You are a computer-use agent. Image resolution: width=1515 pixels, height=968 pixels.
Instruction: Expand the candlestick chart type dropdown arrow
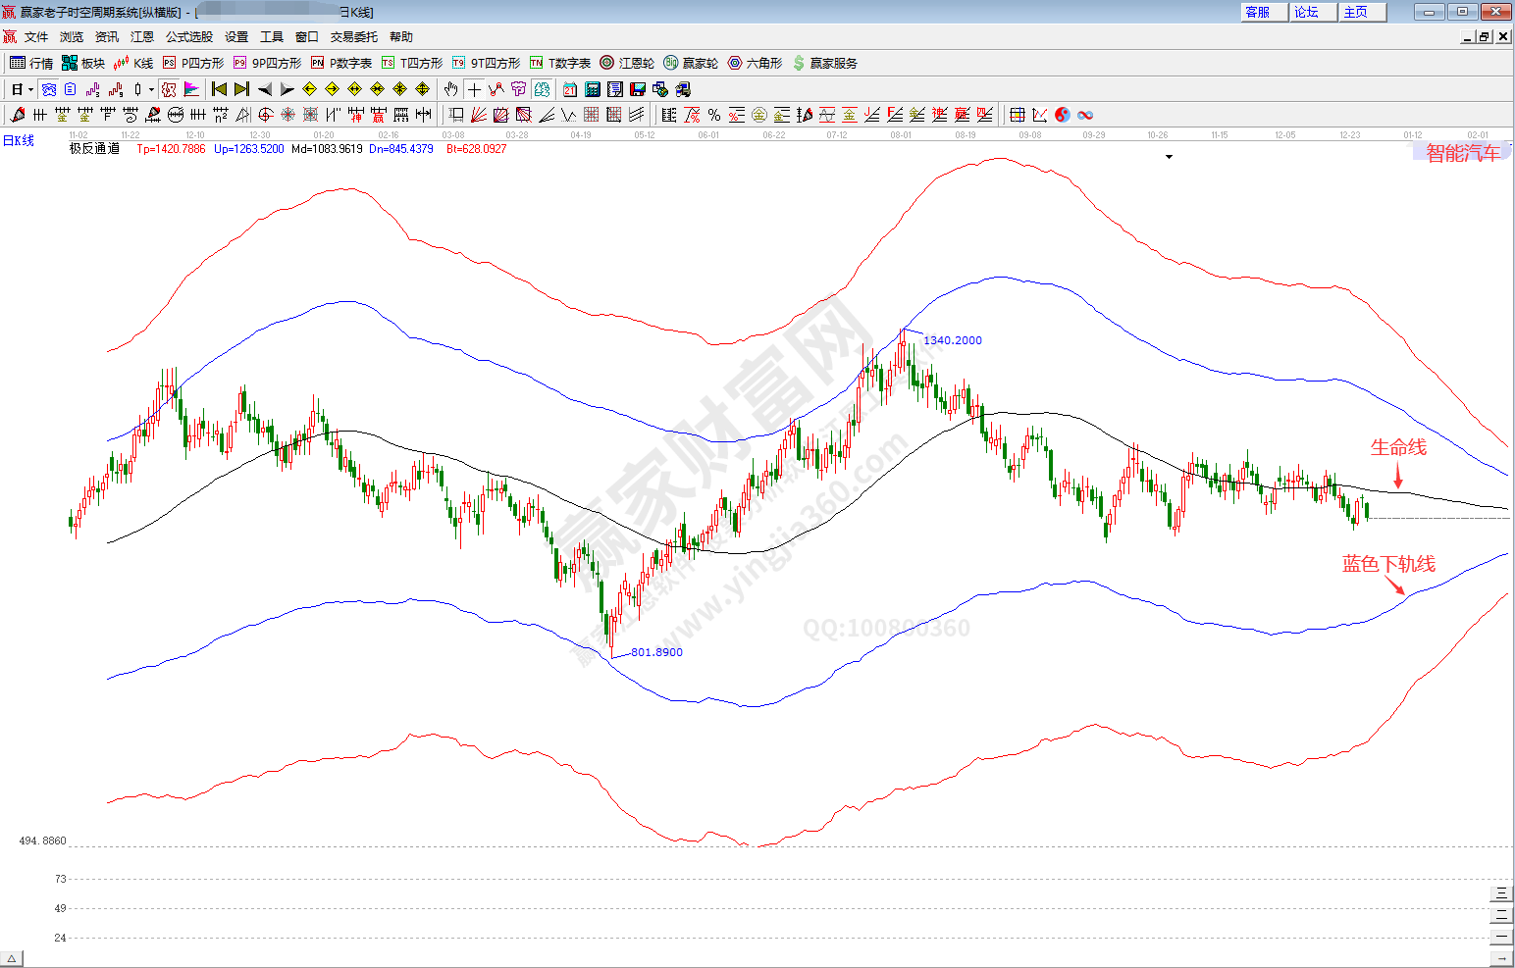point(151,89)
